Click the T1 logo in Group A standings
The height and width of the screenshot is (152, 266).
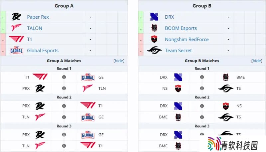16,39
